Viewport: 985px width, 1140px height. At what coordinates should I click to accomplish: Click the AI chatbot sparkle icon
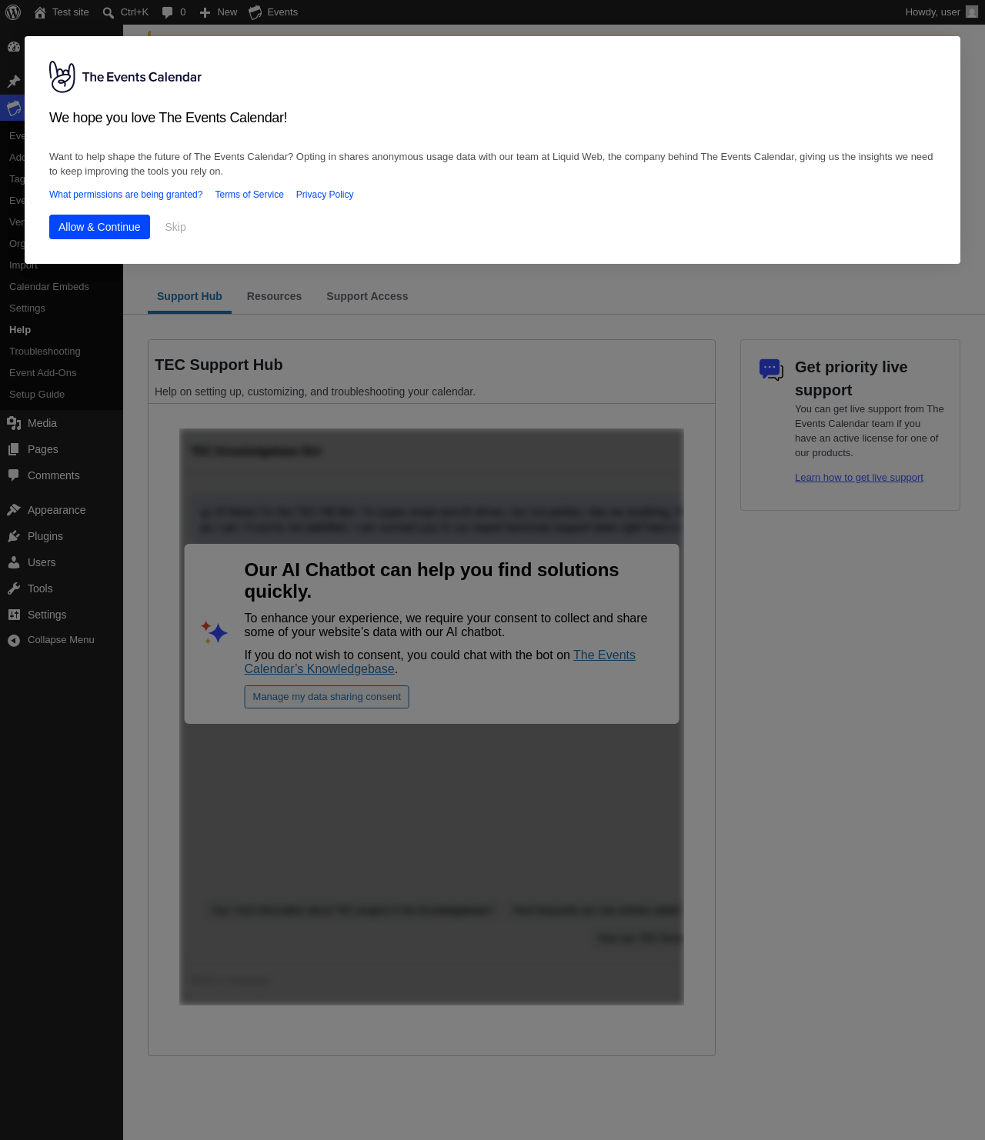[x=215, y=632]
